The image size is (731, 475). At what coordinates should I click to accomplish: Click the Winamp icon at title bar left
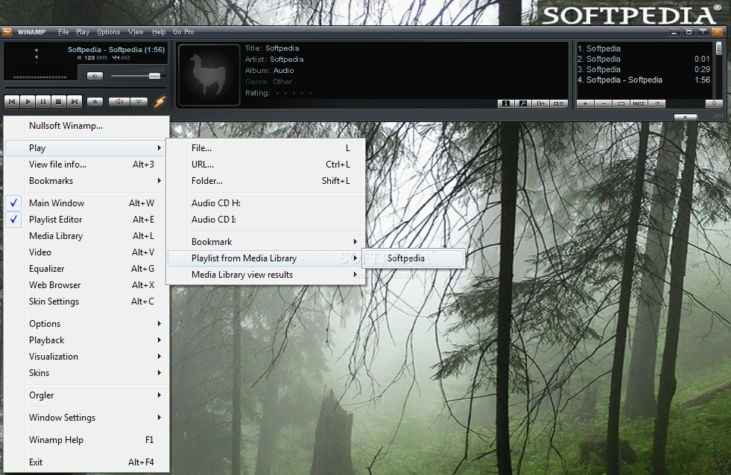7,32
